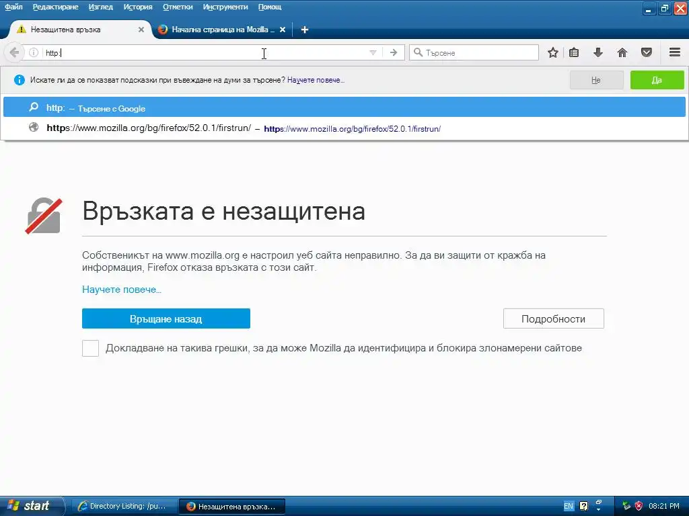Open the Downloads arrow icon
This screenshot has height=516, width=689.
point(598,52)
